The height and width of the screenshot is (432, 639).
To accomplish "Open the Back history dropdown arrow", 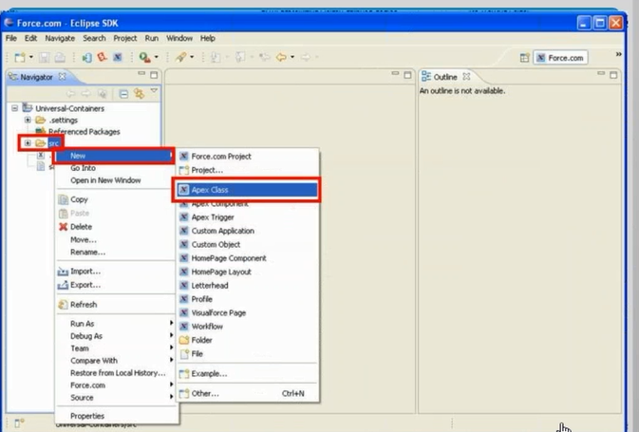I will [x=292, y=57].
